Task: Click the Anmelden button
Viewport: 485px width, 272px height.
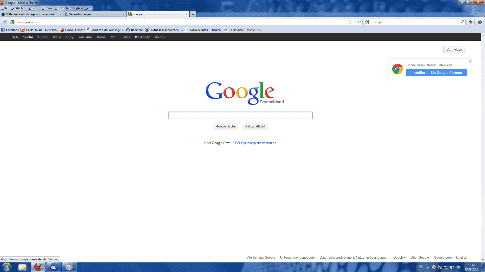Action: click(454, 49)
